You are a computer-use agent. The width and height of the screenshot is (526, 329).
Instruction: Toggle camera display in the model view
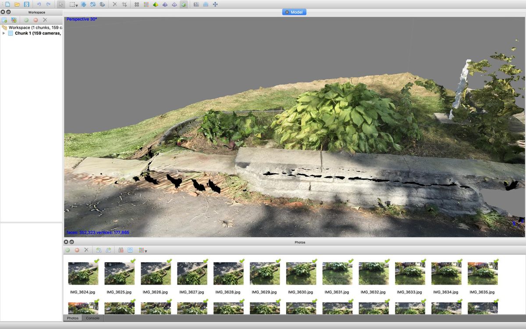[x=196, y=4]
